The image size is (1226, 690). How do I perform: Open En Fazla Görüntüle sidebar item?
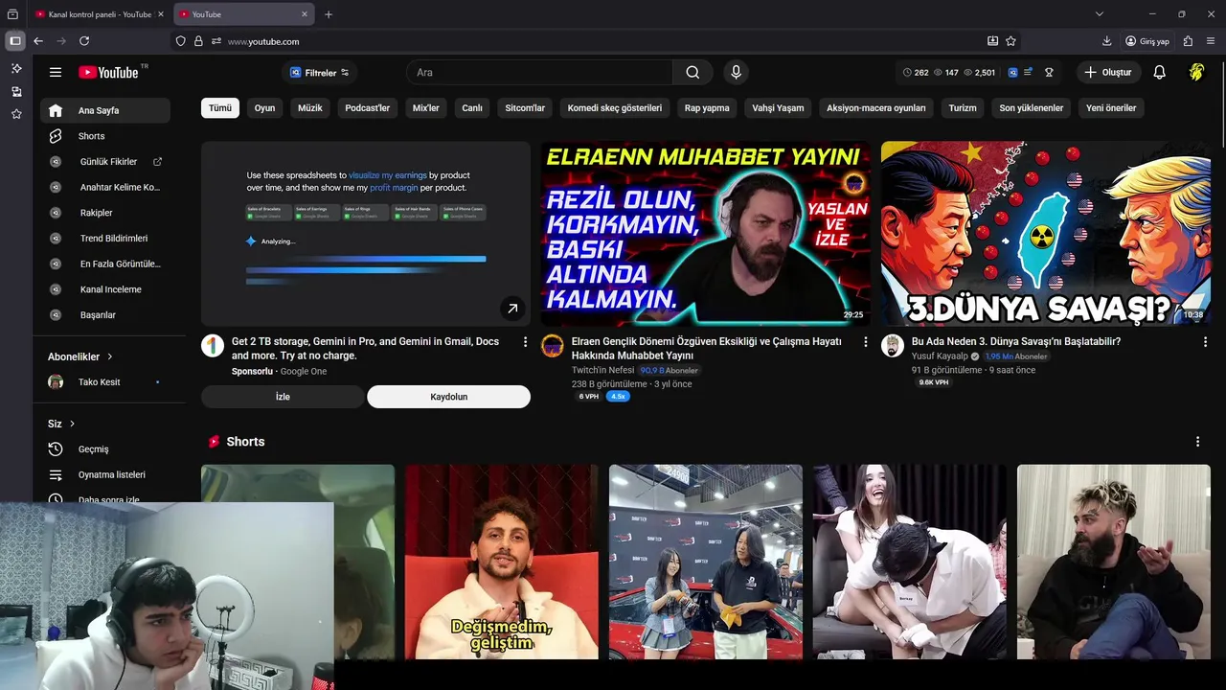[x=105, y=264]
